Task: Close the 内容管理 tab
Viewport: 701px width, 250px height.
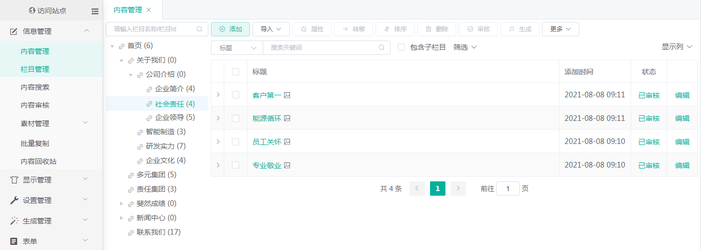Action: pos(149,10)
